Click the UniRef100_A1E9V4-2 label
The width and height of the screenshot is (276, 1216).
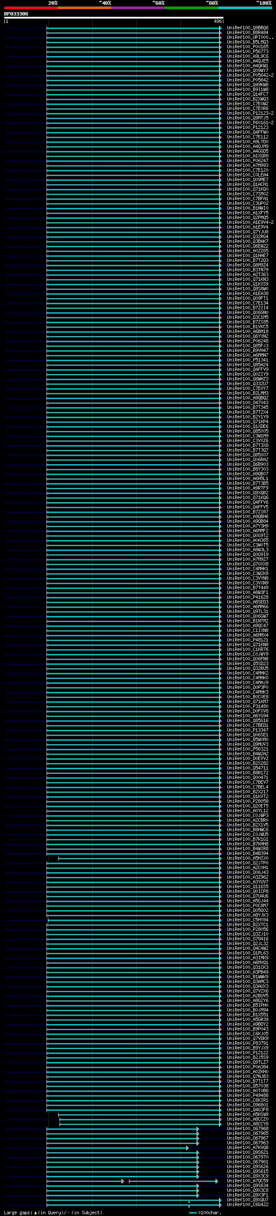[x=250, y=222]
